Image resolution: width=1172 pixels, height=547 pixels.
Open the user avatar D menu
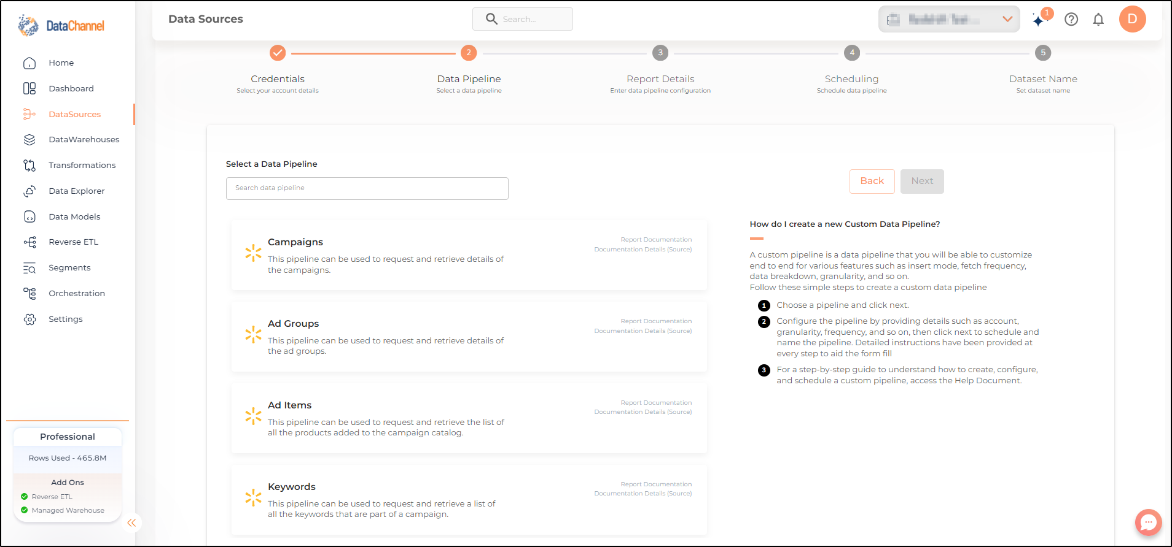tap(1132, 19)
